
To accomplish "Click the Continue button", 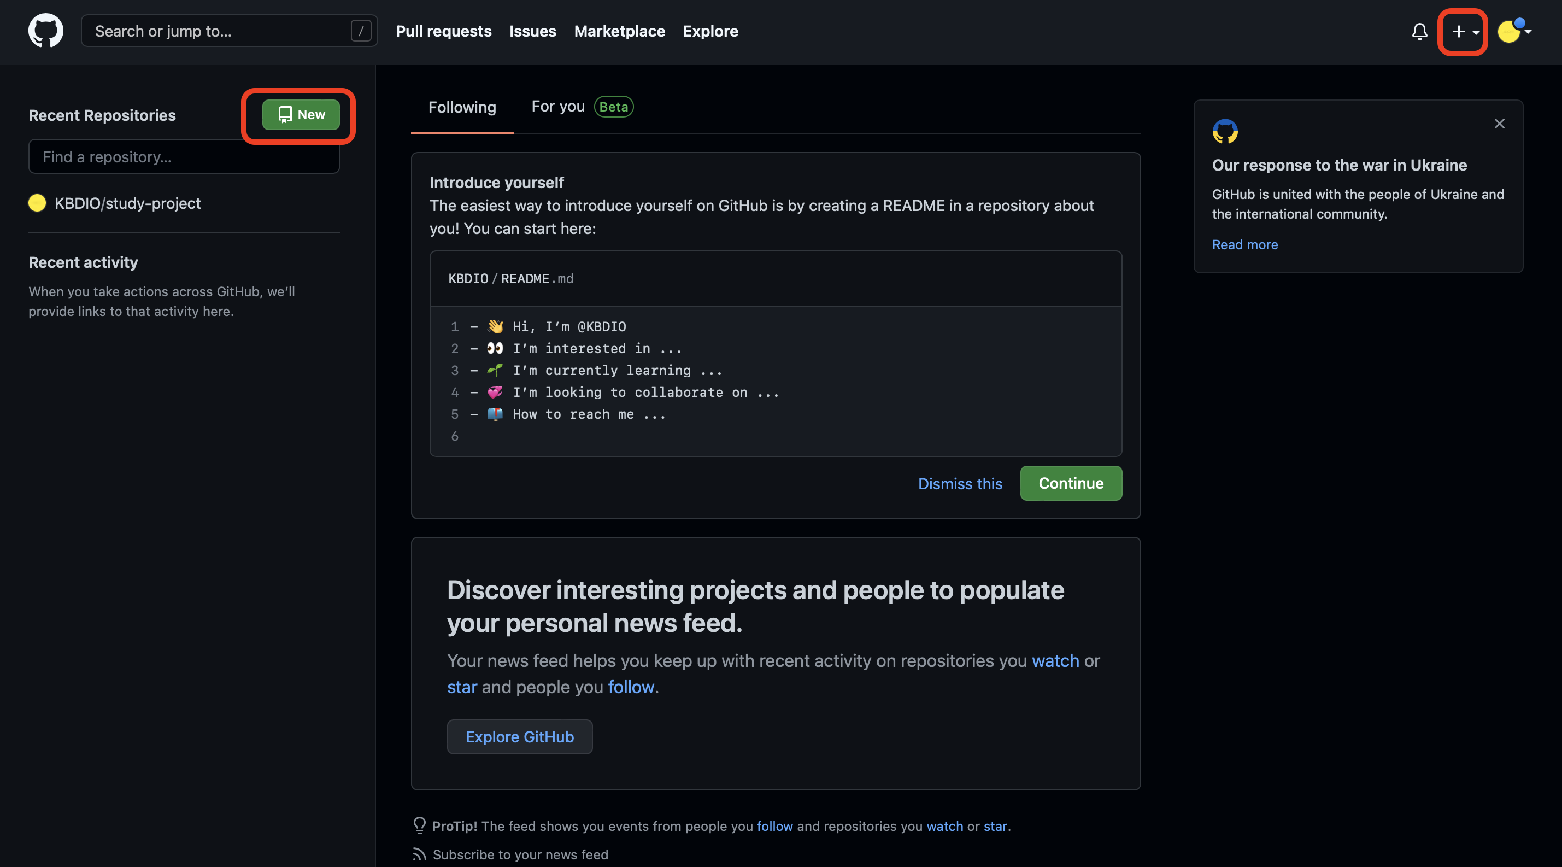I will [x=1071, y=483].
